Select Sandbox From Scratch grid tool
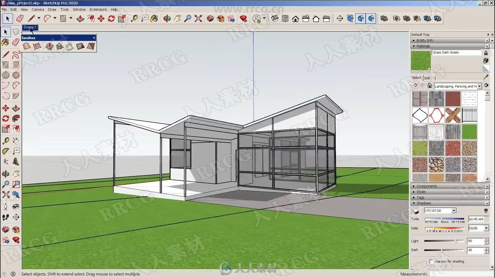The height and width of the screenshot is (278, 495). (37, 46)
